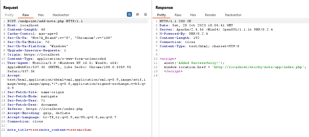This screenshot has height=137, width=309.
Task: Switch Response view to Raw tab
Action: click(x=178, y=15)
